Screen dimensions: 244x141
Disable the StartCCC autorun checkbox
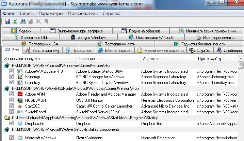coord(11,106)
